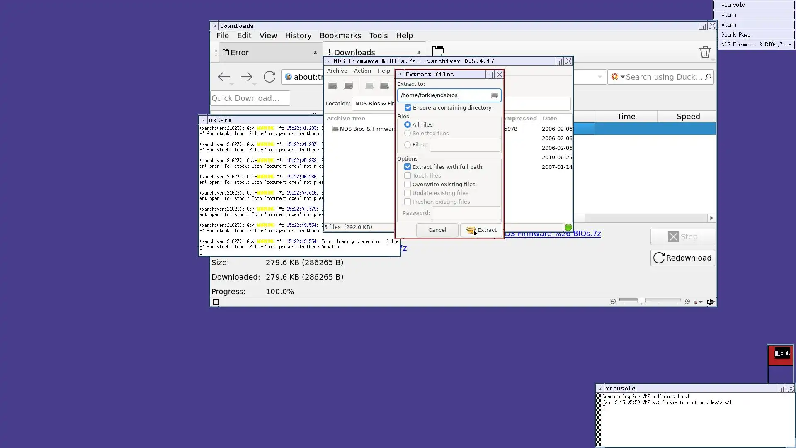Open the address bar history dropdown

tap(599, 77)
